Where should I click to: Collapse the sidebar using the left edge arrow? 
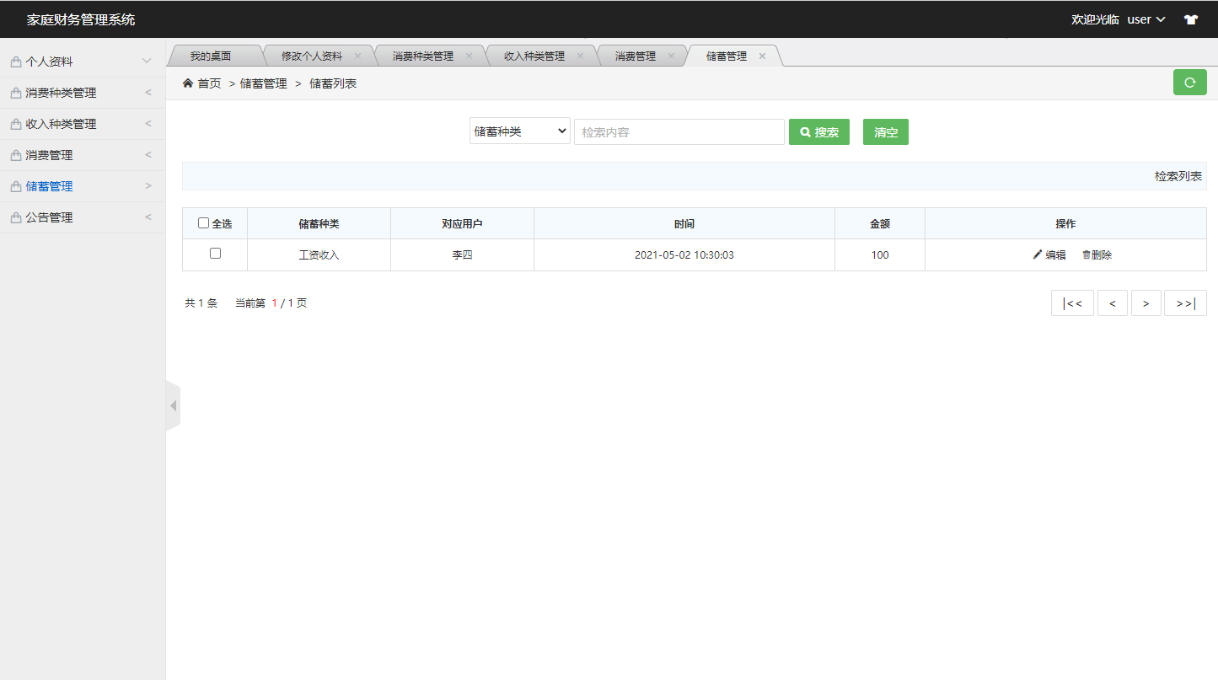[x=173, y=405]
